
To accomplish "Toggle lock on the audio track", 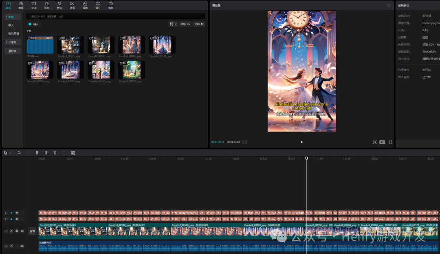I will click(11, 246).
